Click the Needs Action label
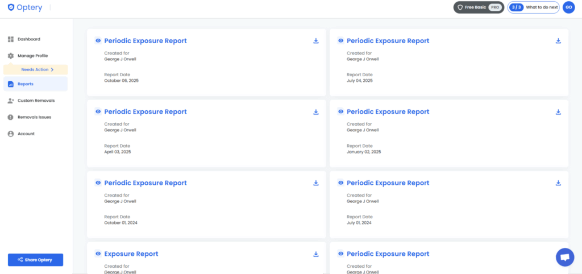The height and width of the screenshot is (274, 582). point(35,69)
